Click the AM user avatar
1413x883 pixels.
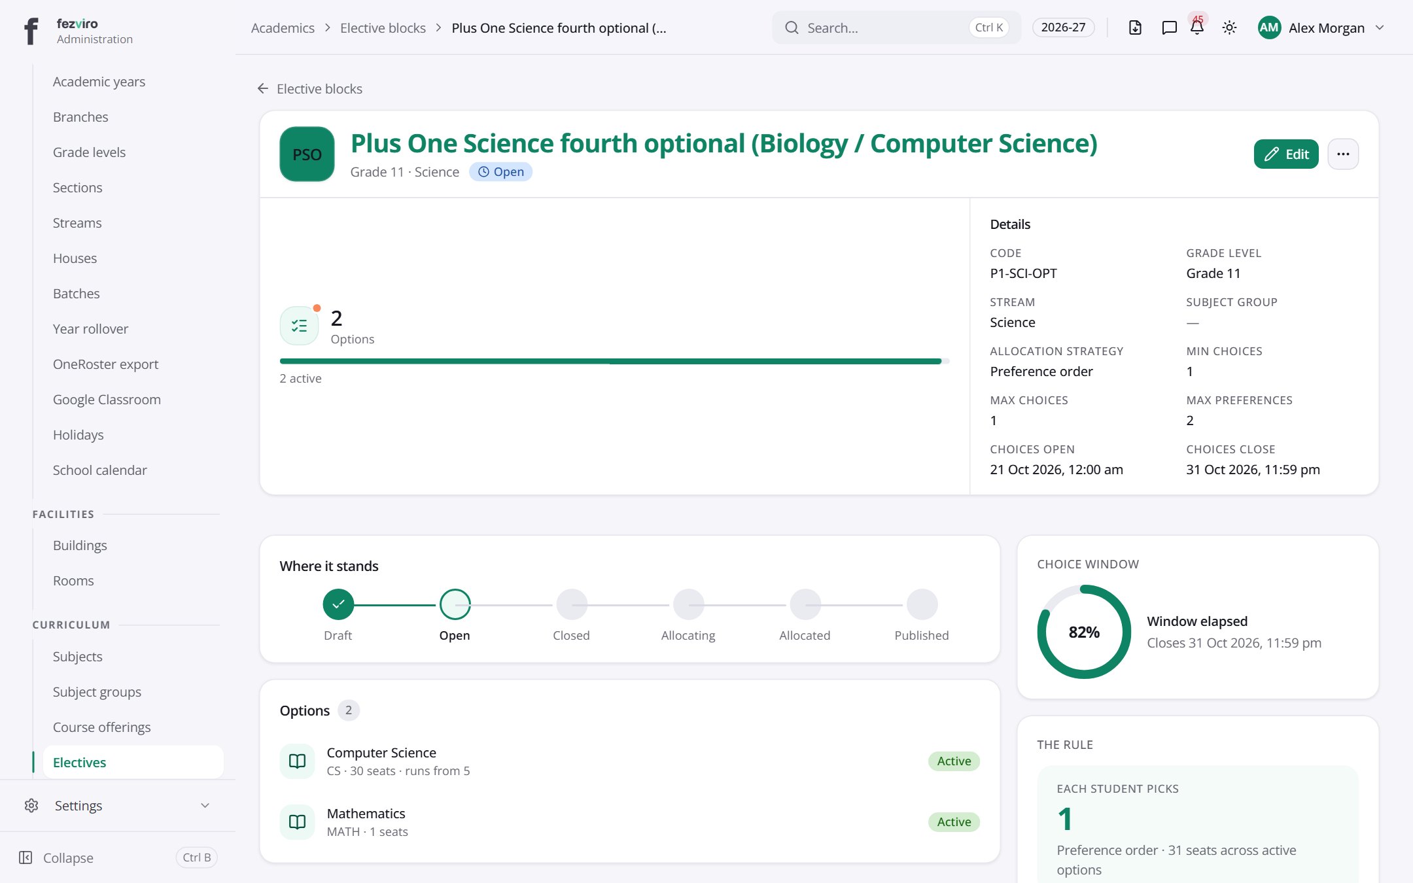[x=1269, y=27]
